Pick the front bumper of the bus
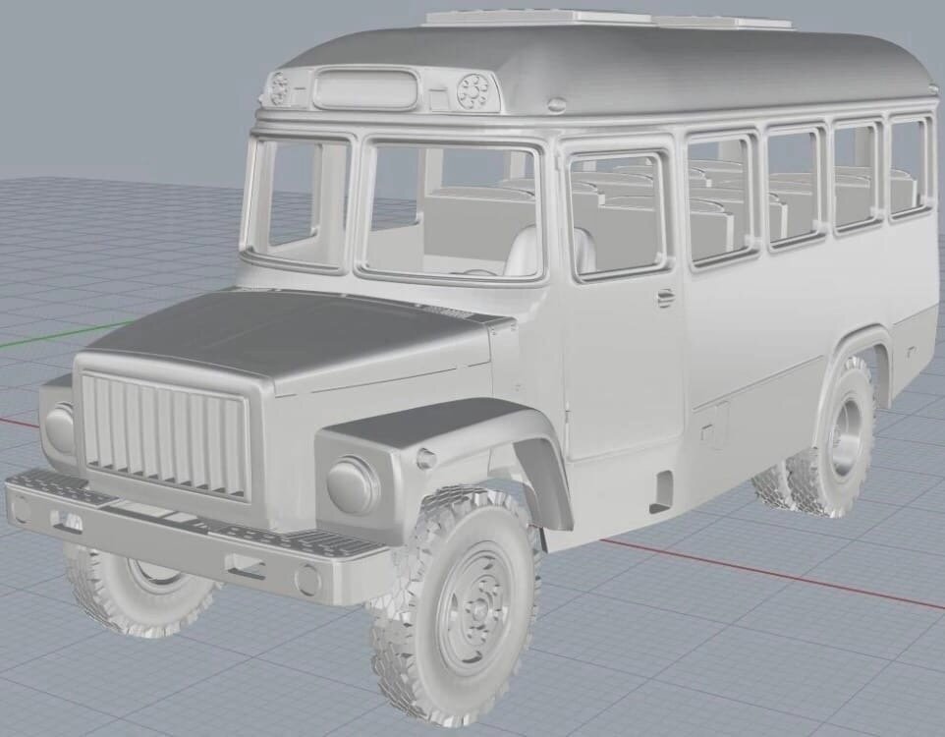This screenshot has width=945, height=737. [195, 539]
